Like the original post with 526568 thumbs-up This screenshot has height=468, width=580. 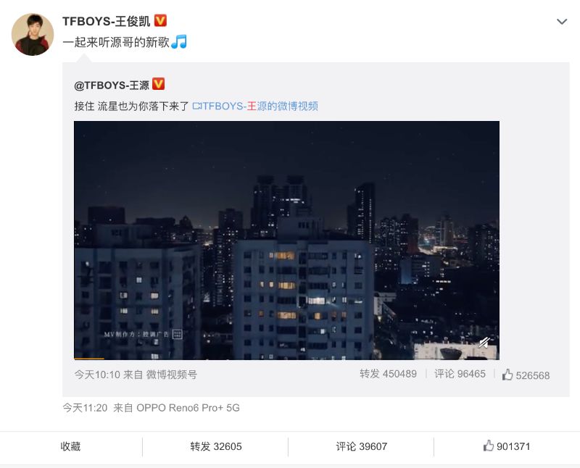click(x=526, y=375)
